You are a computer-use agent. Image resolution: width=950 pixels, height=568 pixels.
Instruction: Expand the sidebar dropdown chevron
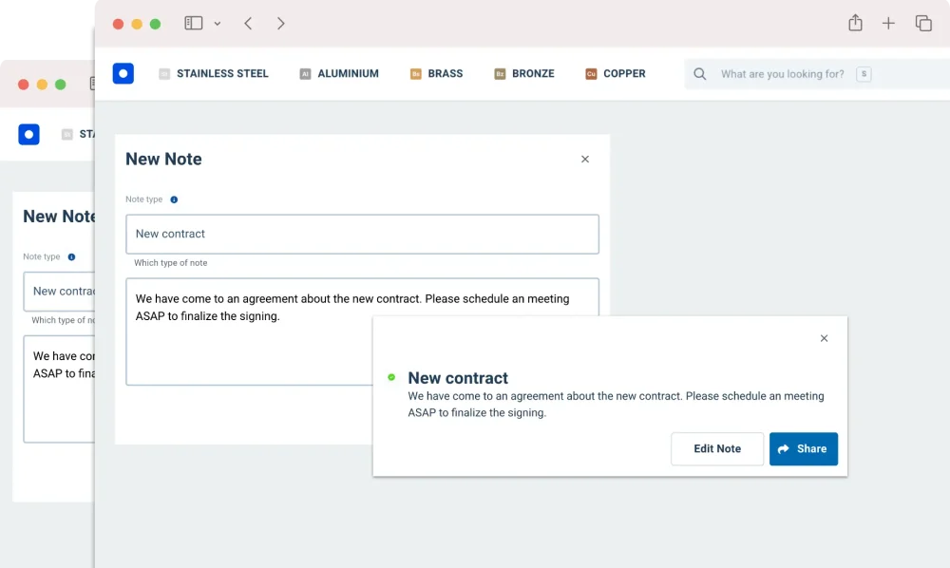tap(218, 24)
